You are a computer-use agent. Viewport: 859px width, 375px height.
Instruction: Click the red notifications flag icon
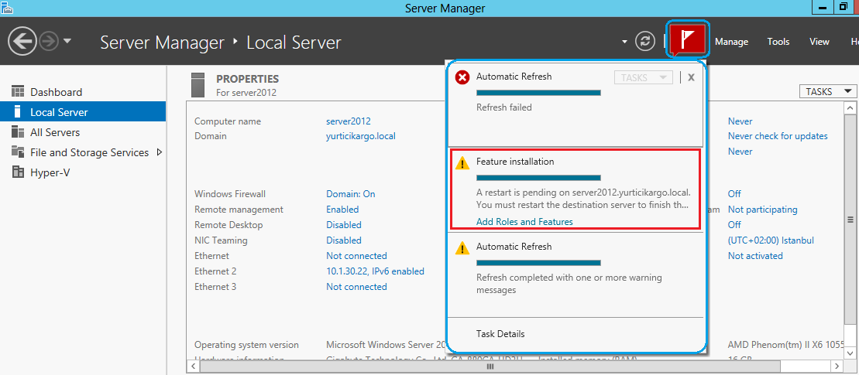(x=688, y=39)
